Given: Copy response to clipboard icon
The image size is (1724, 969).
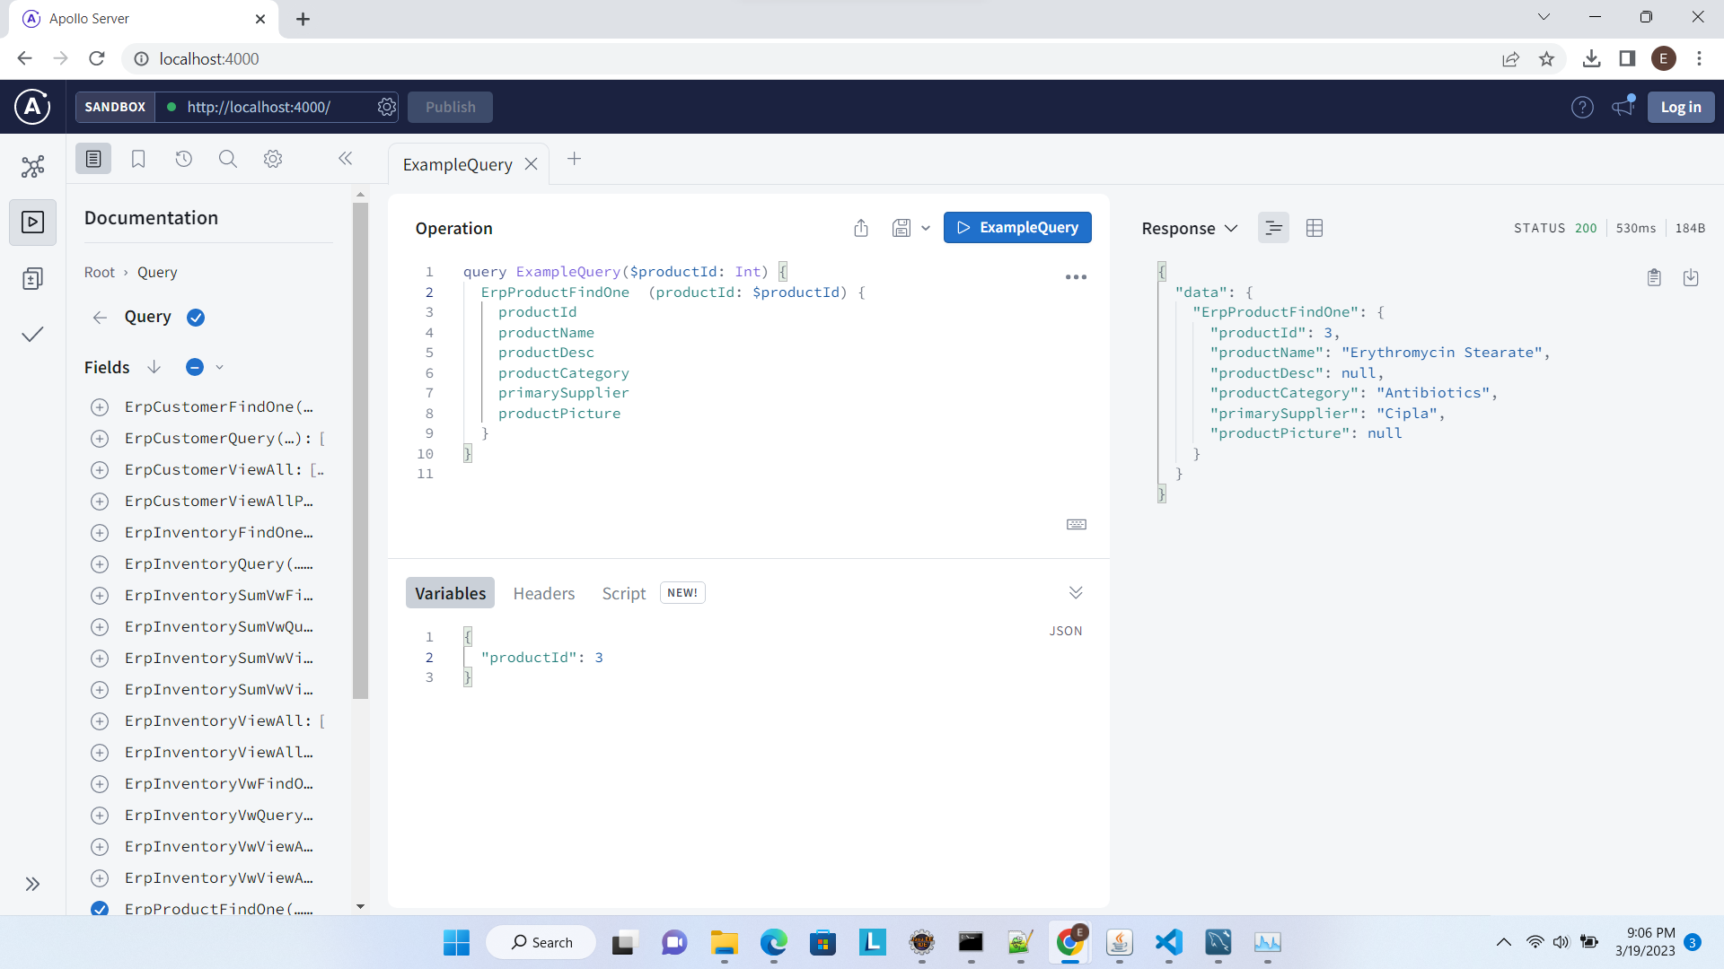Looking at the screenshot, I should click(x=1654, y=277).
